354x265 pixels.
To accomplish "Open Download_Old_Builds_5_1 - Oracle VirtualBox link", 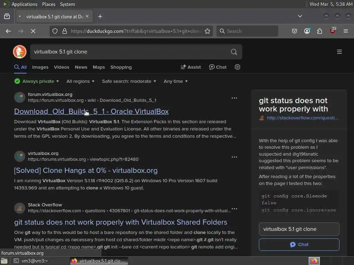I will pyautogui.click(x=91, y=111).
